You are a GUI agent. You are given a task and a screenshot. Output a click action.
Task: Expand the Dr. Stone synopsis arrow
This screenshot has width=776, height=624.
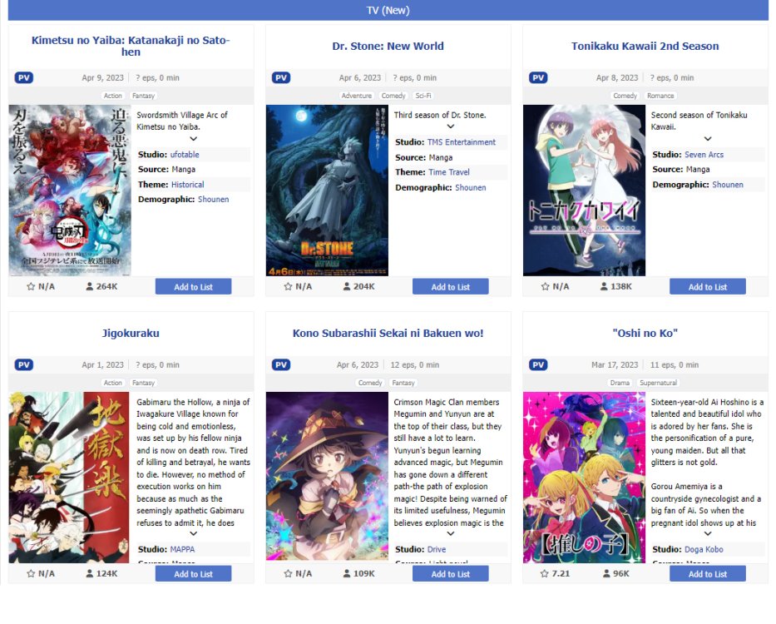[450, 126]
